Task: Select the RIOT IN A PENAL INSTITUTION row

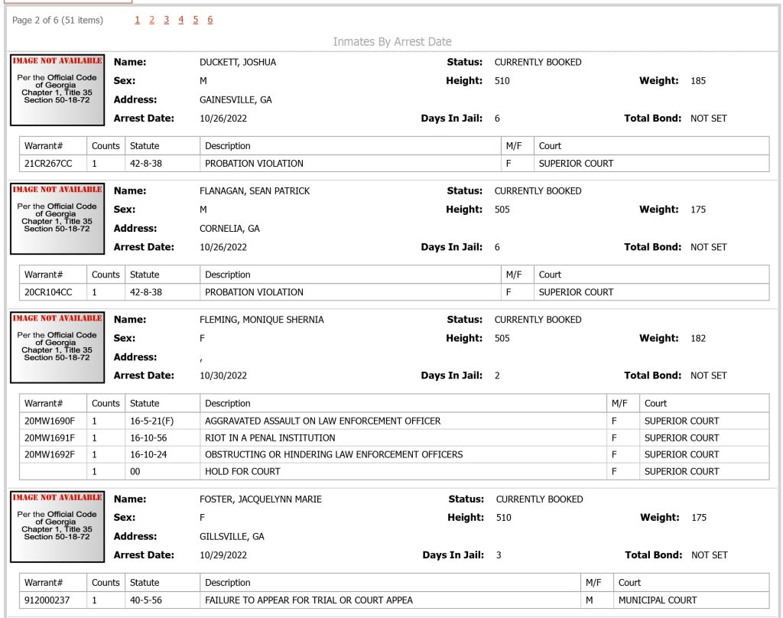Action: 395,437
